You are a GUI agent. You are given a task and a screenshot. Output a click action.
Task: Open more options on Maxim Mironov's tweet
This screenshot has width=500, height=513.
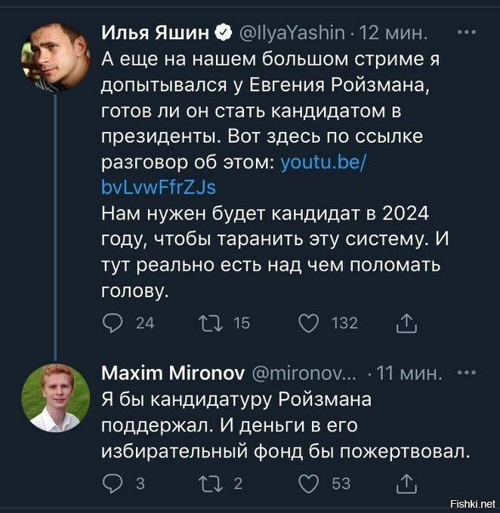(x=467, y=373)
